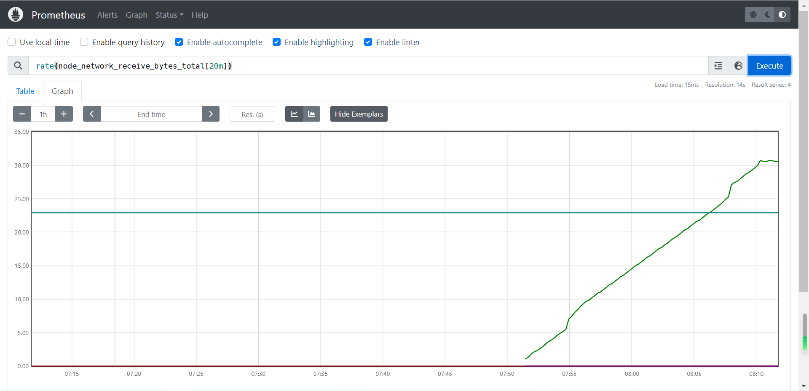Click the search magnifier icon
The height and width of the screenshot is (391, 809).
click(x=18, y=66)
